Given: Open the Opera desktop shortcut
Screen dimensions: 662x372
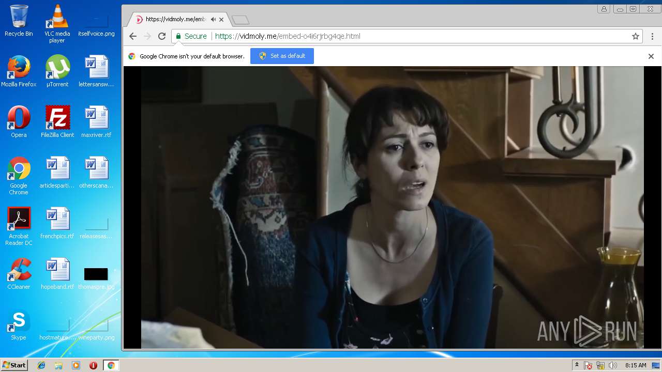Looking at the screenshot, I should (19, 122).
